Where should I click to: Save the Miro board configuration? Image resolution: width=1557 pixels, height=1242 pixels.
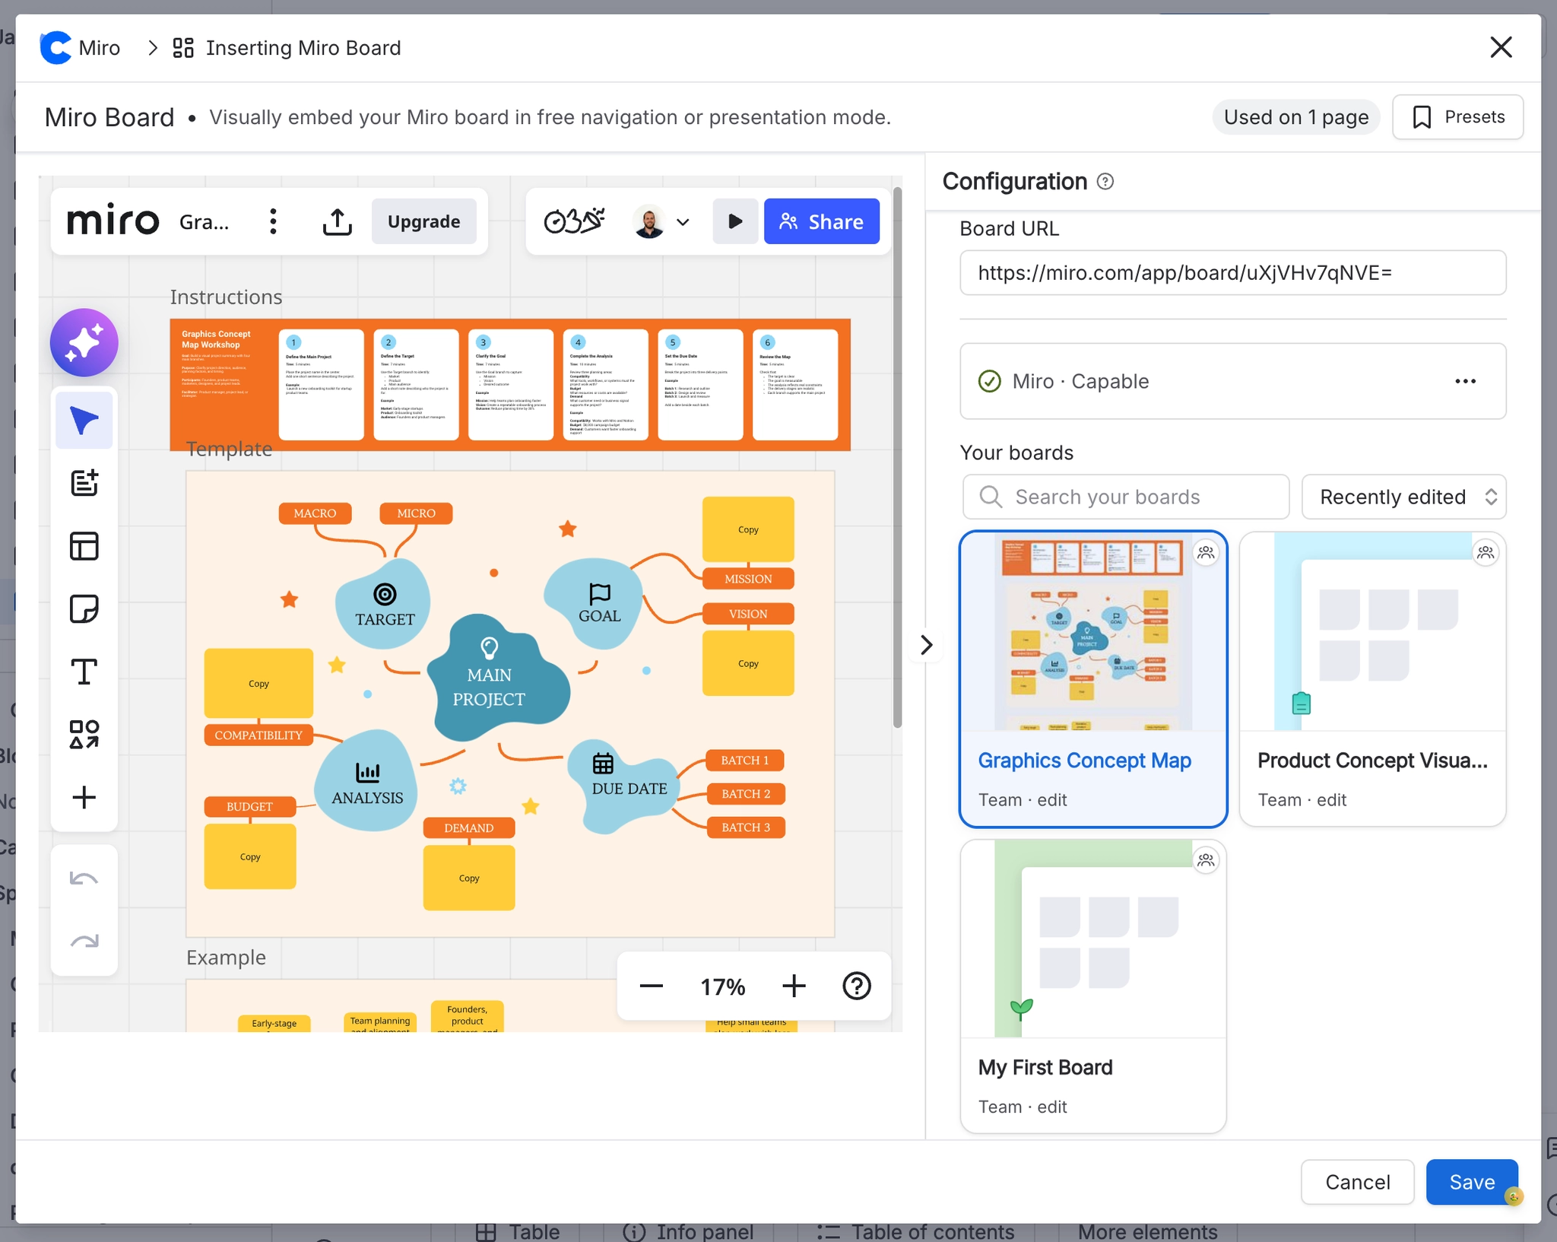(1472, 1182)
